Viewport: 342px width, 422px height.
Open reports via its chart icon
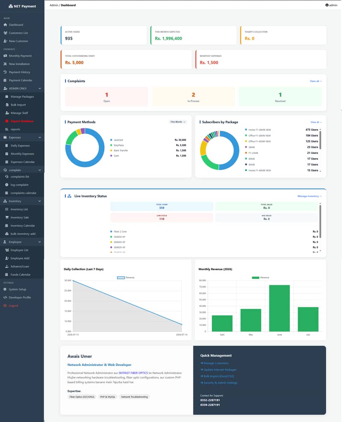tap(7, 129)
